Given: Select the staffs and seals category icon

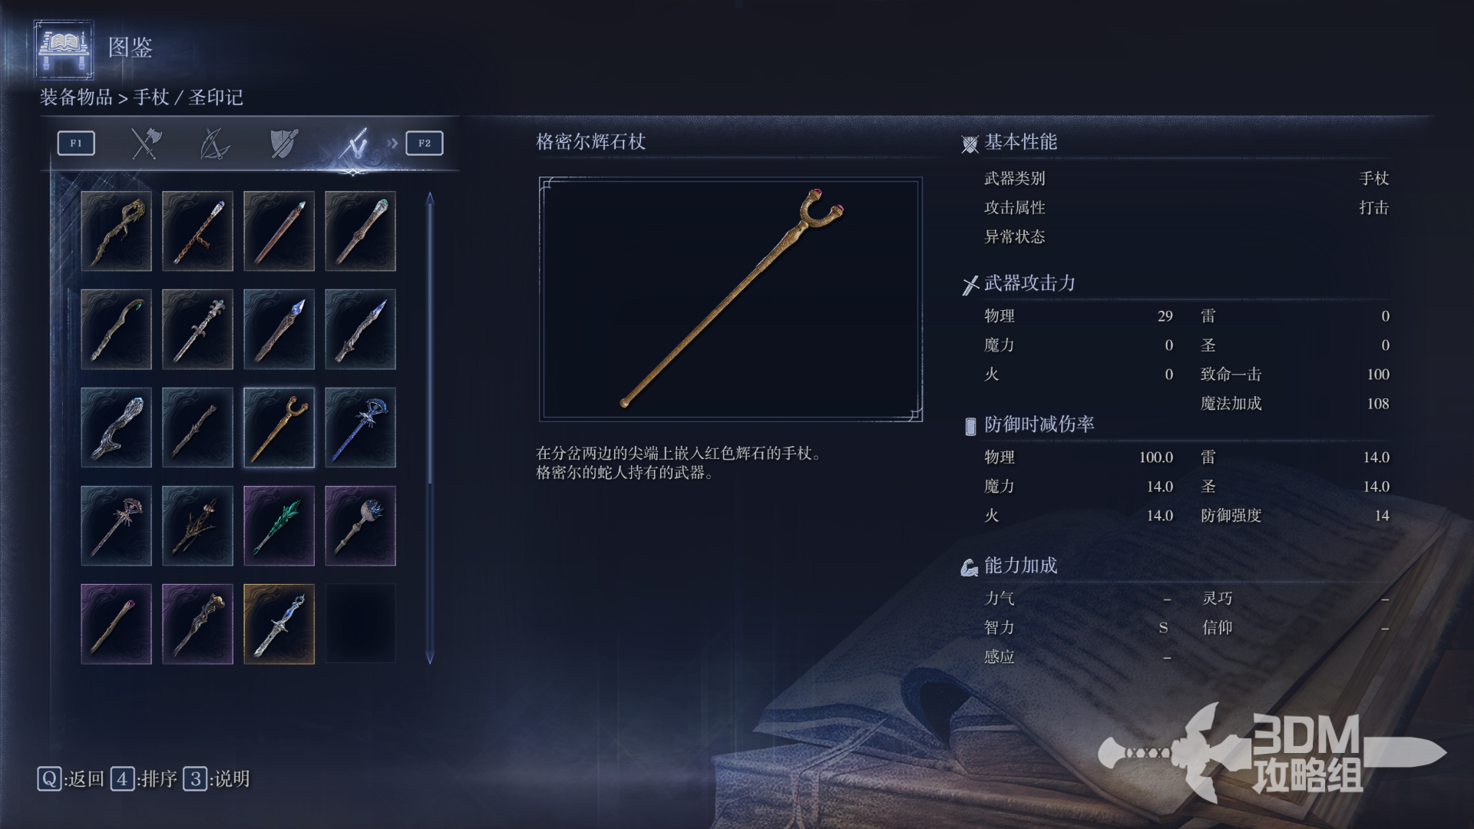Looking at the screenshot, I should (x=354, y=143).
